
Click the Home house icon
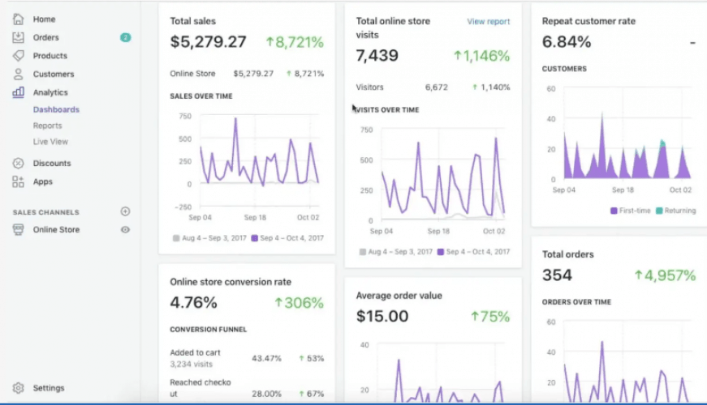coord(18,19)
